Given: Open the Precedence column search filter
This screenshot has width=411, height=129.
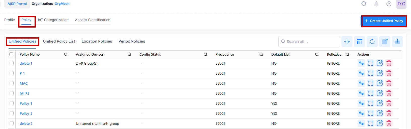Looking at the screenshot, I should [261, 54].
